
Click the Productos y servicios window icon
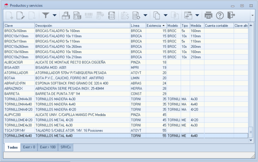point(6,5)
